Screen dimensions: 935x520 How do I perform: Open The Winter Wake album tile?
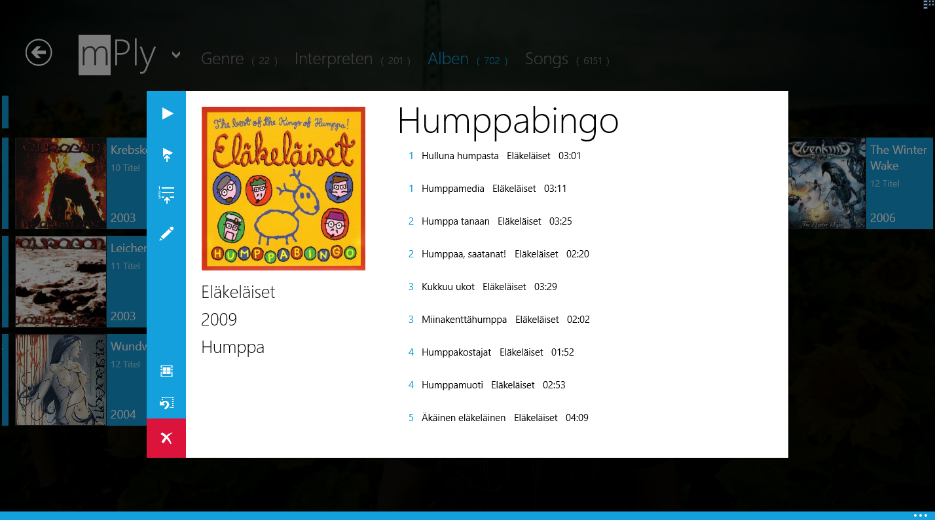tap(860, 183)
